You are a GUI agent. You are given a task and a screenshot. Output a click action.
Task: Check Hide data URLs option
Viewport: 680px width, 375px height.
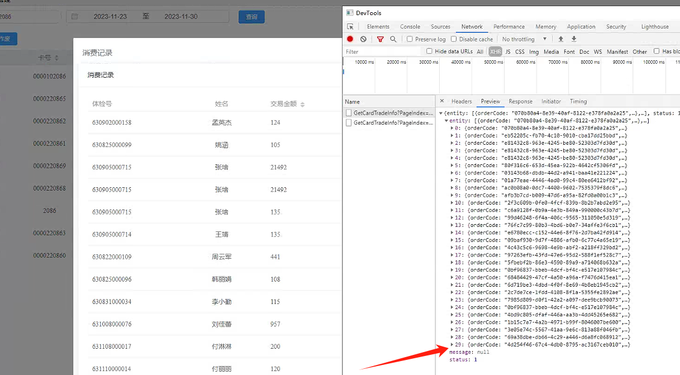click(x=429, y=51)
